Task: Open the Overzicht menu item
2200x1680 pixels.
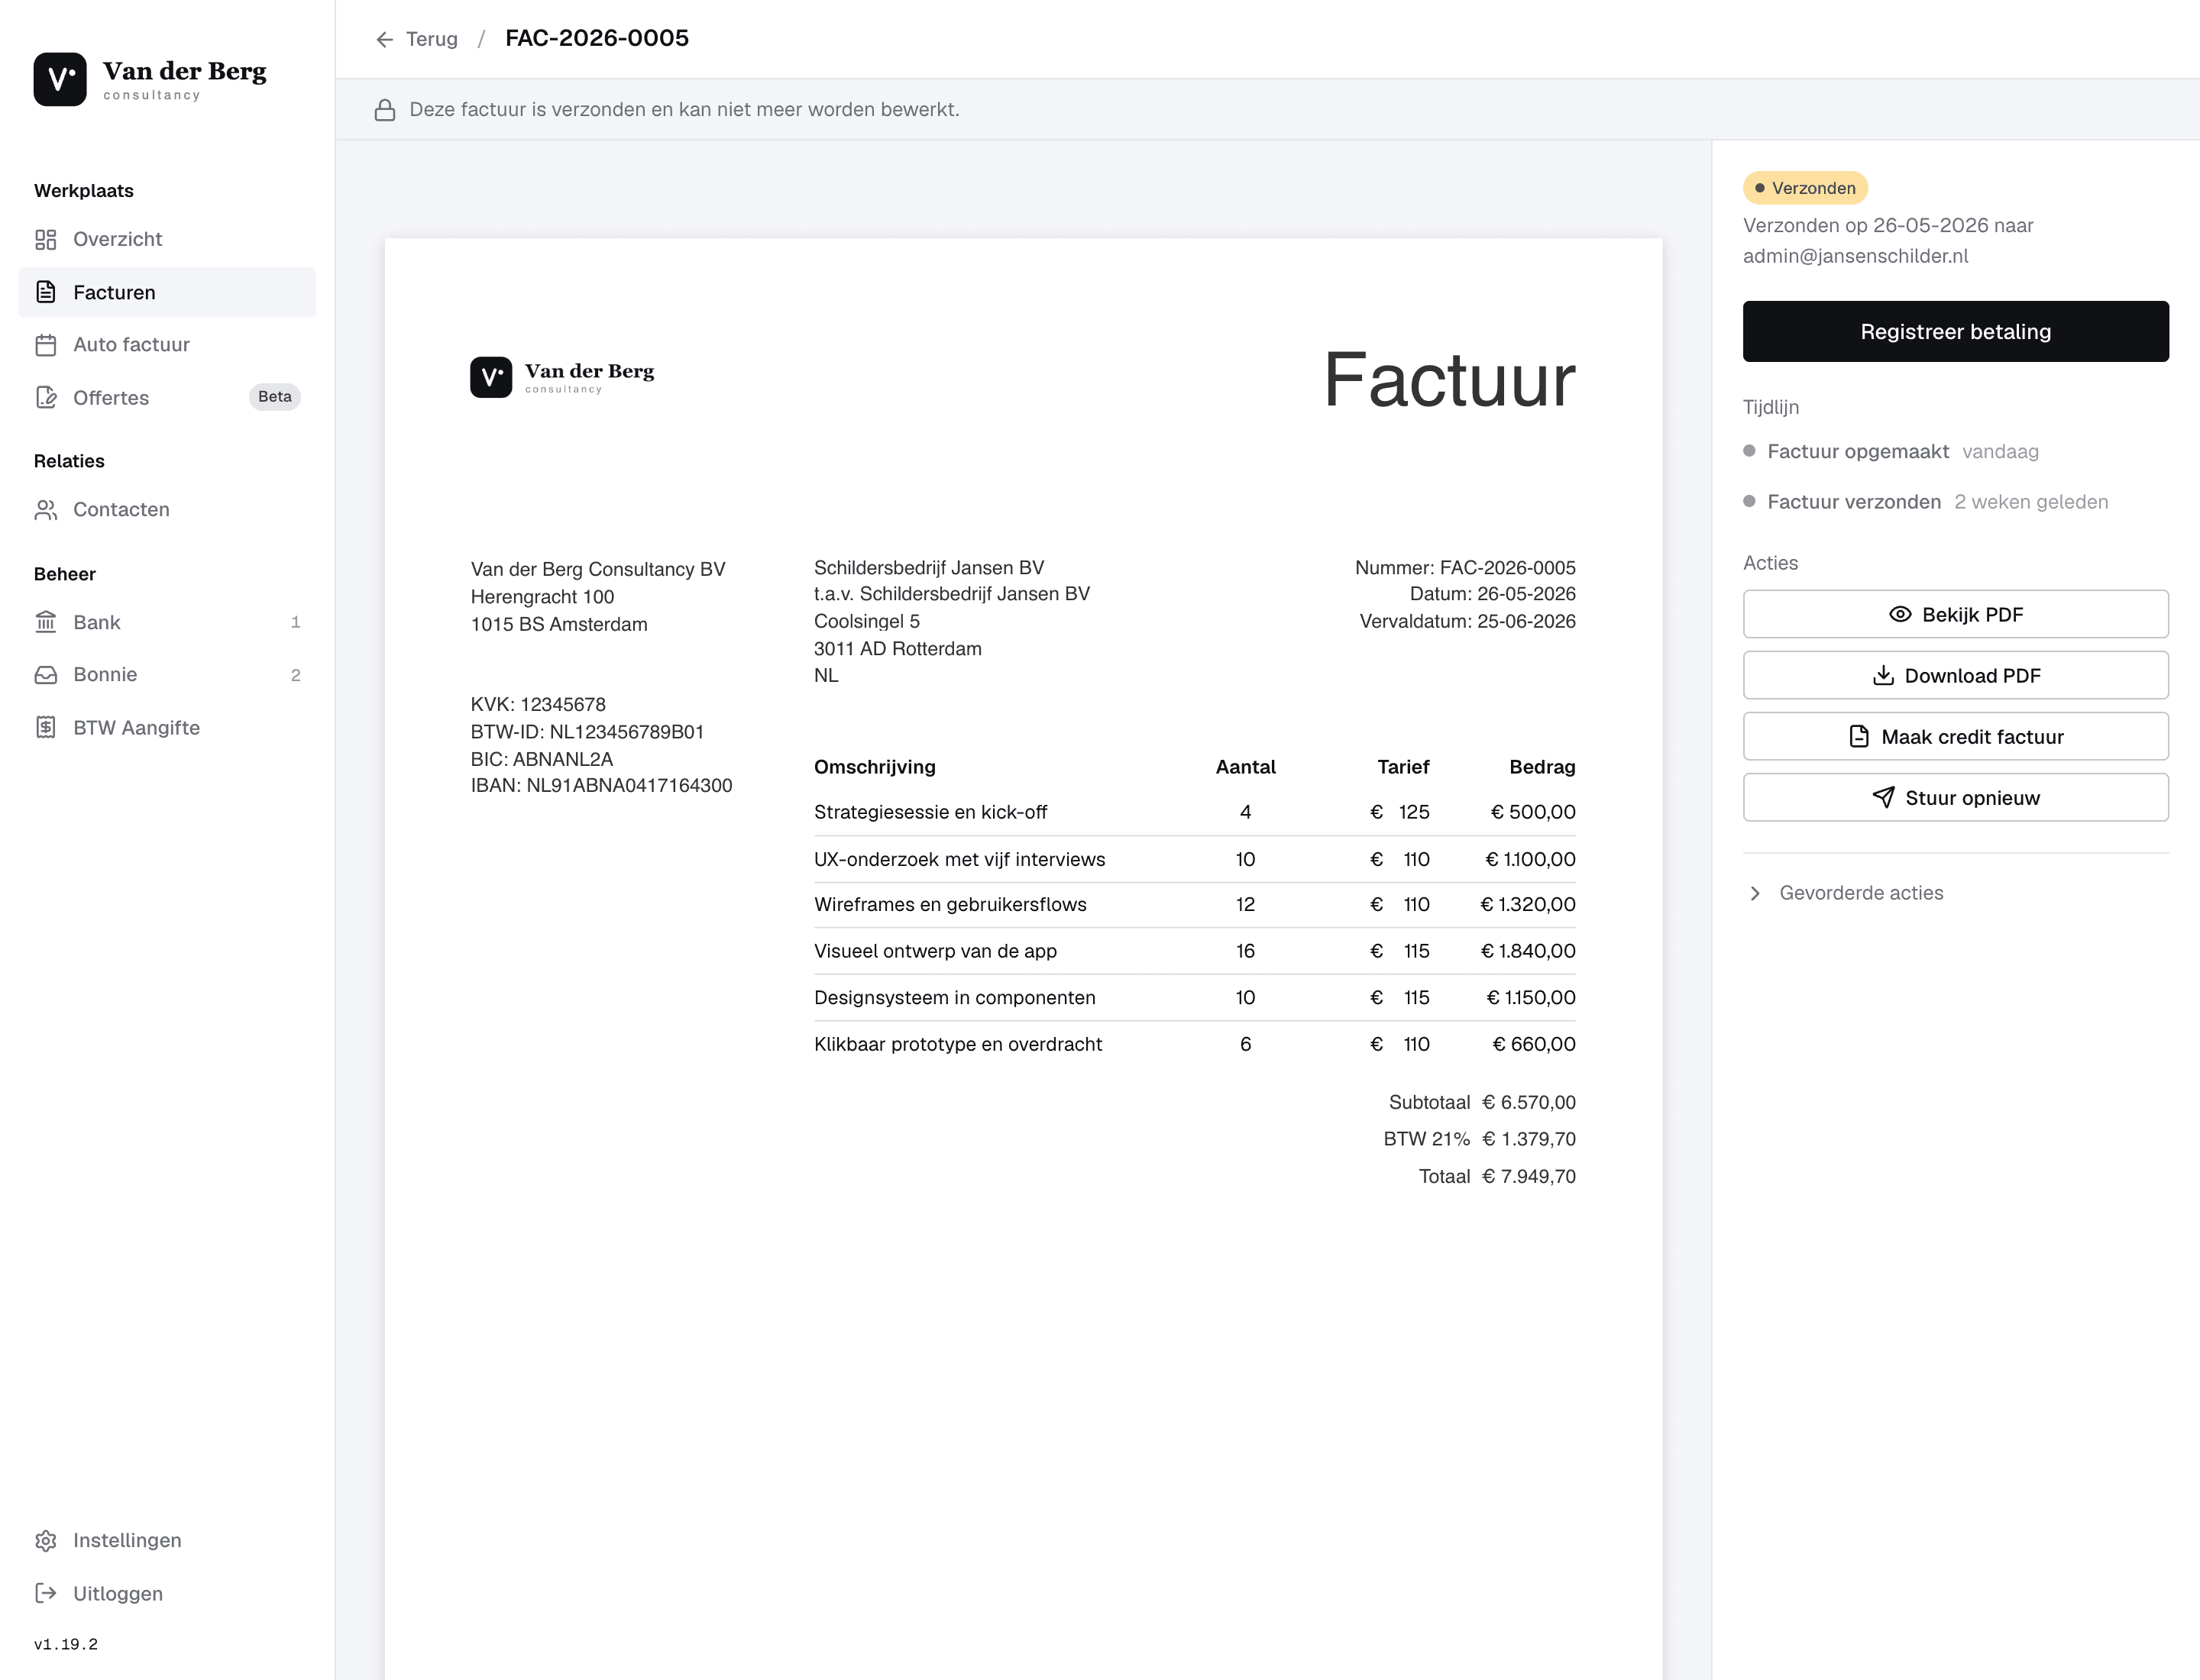Action: 167,239
